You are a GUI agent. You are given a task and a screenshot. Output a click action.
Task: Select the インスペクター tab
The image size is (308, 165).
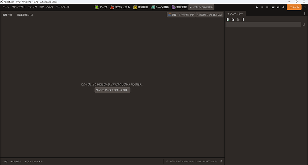tap(235, 14)
